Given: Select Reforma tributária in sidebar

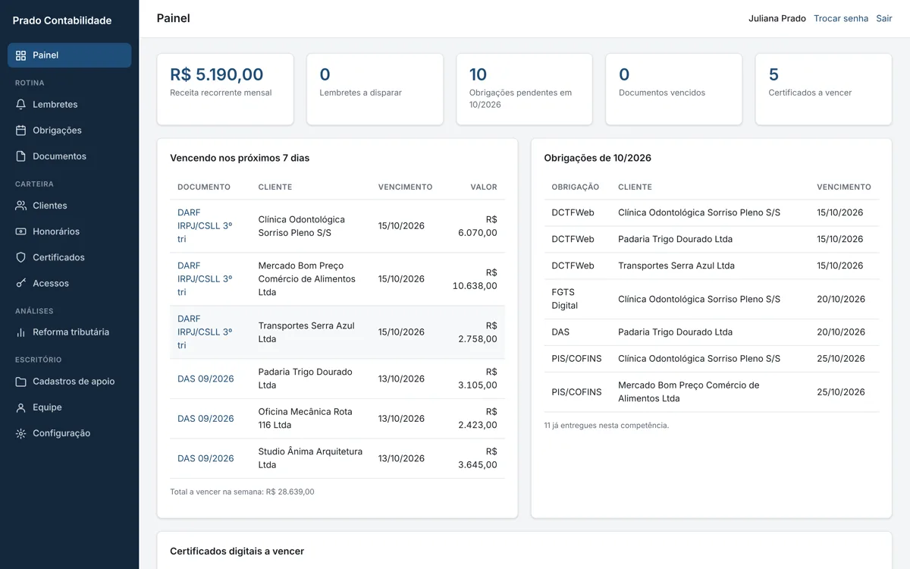Looking at the screenshot, I should coord(69,332).
